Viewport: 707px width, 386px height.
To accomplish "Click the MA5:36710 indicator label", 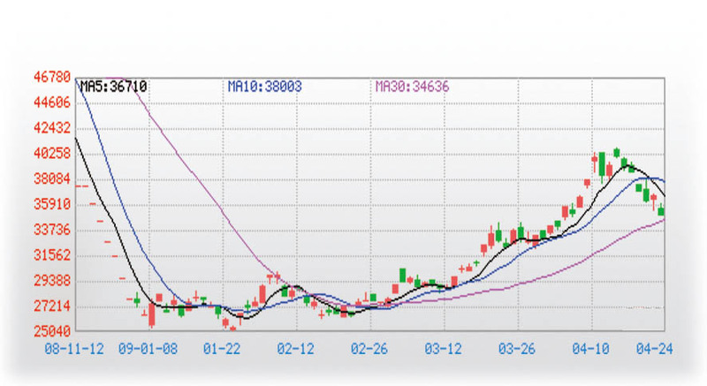I will click(114, 87).
